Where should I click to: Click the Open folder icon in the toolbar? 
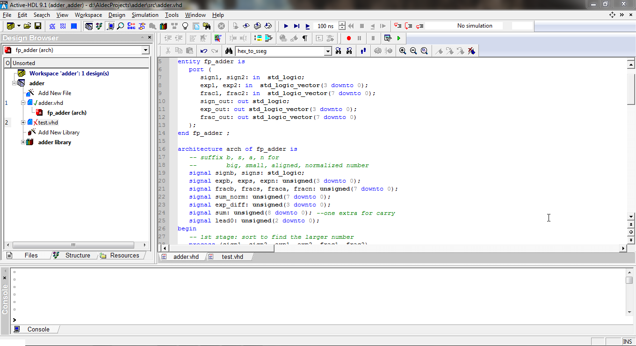[27, 26]
